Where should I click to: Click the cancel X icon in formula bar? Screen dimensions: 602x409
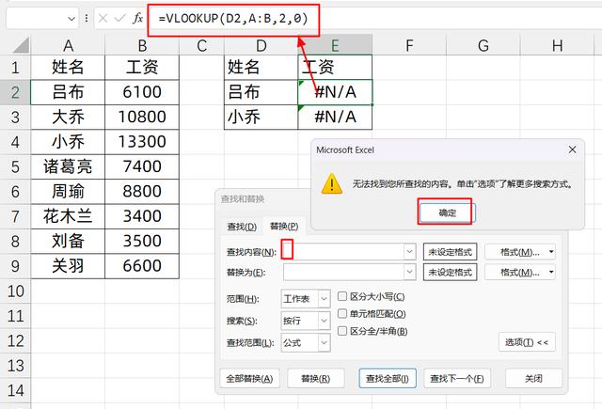(x=103, y=18)
